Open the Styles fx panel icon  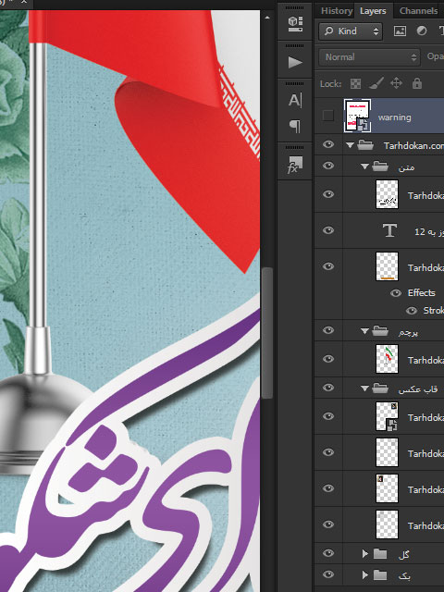[295, 165]
